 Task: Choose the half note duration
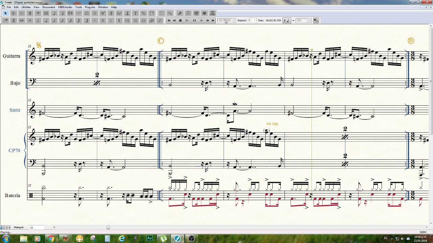point(38,20)
